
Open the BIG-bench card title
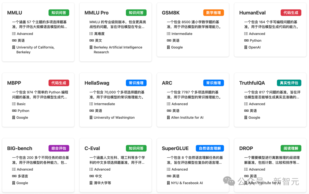click(x=20, y=148)
